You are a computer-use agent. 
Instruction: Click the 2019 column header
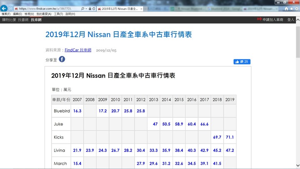(x=230, y=100)
